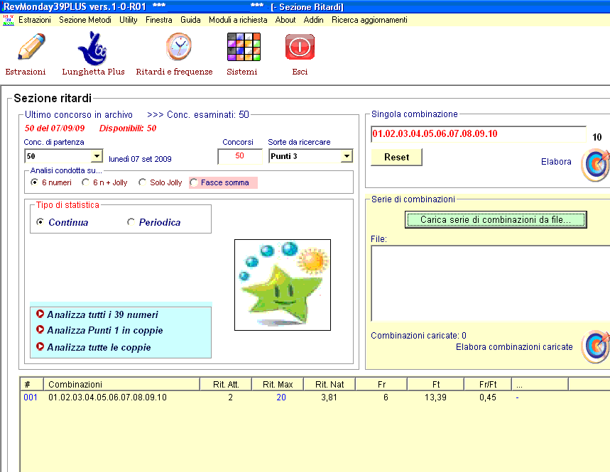Click Analizza tutti i 39 numeri link
The height and width of the screenshot is (472, 610).
pyautogui.click(x=102, y=314)
